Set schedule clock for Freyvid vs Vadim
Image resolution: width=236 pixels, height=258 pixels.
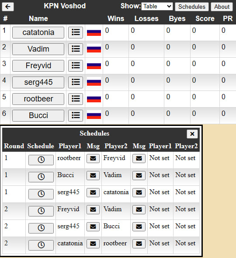[x=41, y=211]
